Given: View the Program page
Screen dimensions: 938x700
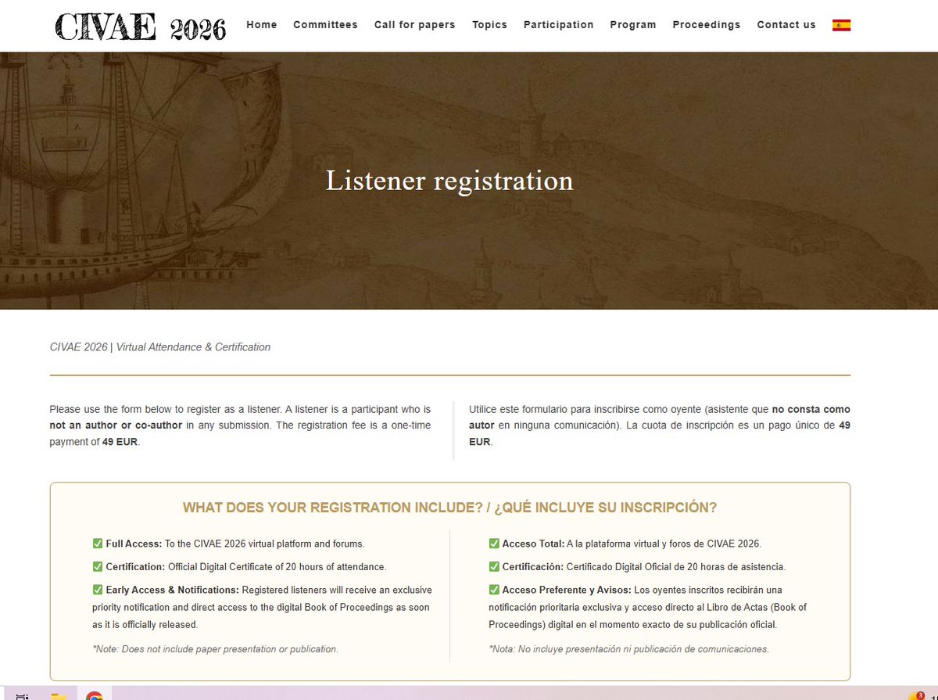Looking at the screenshot, I should [633, 25].
